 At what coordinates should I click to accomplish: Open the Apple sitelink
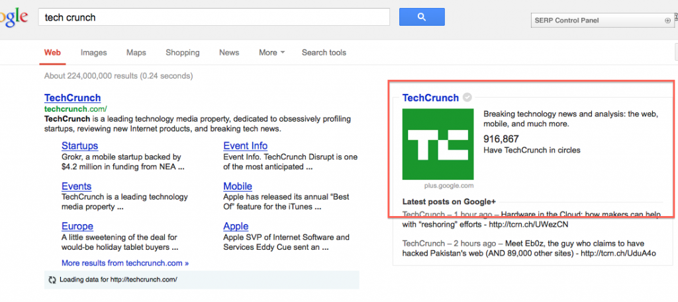point(236,227)
